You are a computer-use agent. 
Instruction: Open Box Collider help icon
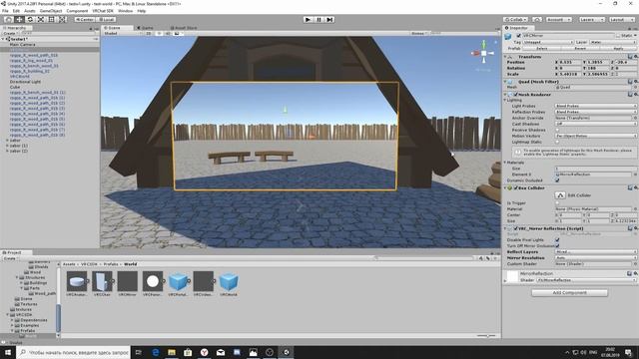point(630,188)
